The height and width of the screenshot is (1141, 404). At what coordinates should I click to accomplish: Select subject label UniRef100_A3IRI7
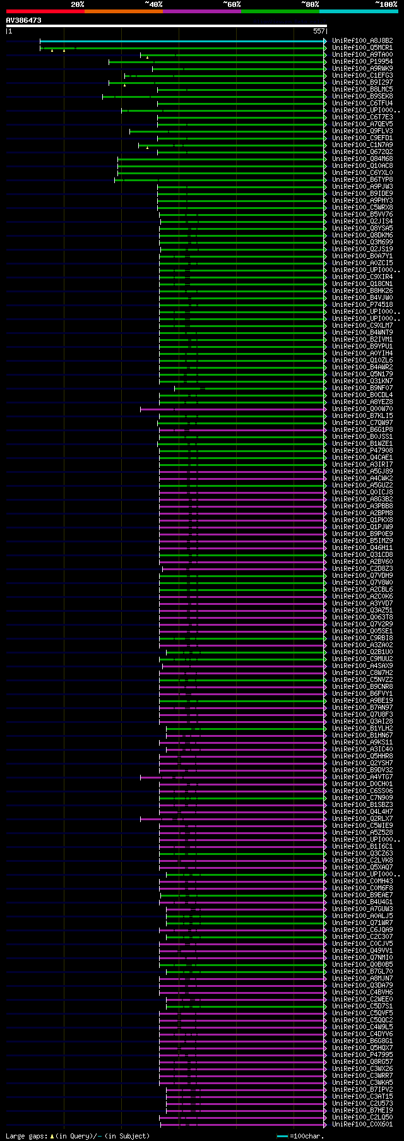[362, 465]
